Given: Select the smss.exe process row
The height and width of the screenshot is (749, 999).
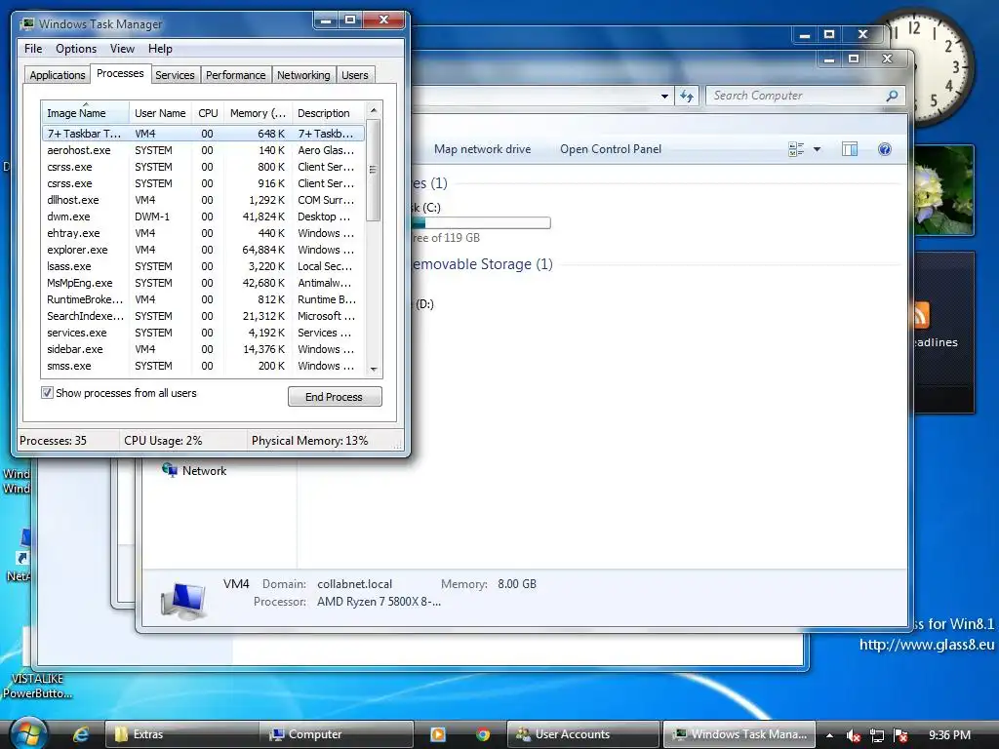Looking at the screenshot, I should [203, 366].
